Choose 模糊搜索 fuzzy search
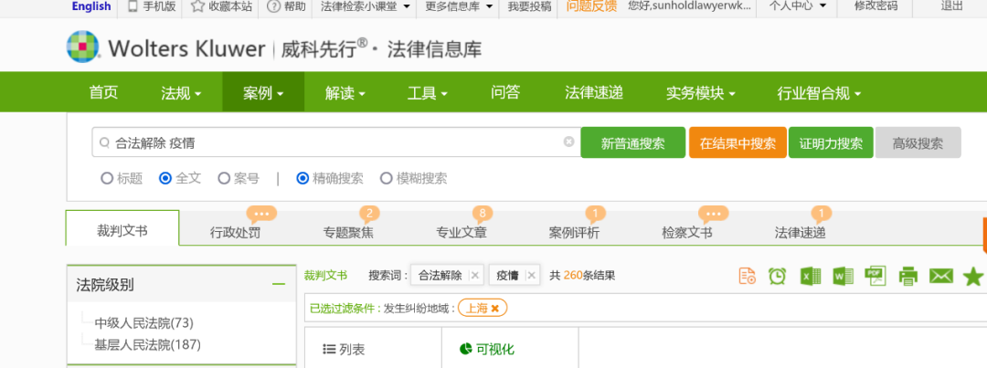Image resolution: width=987 pixels, height=368 pixels. click(x=386, y=178)
